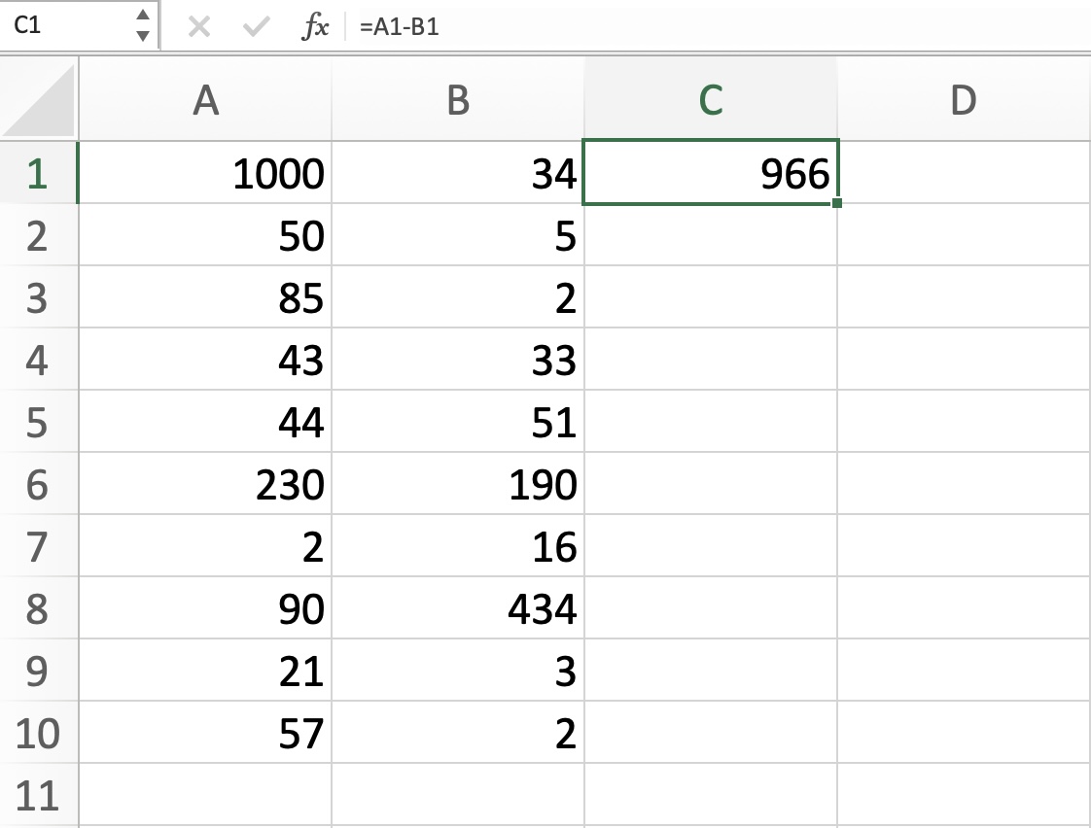Viewport: 1091px width, 828px height.
Task: Click empty cell C5
Action: pyautogui.click(x=711, y=422)
